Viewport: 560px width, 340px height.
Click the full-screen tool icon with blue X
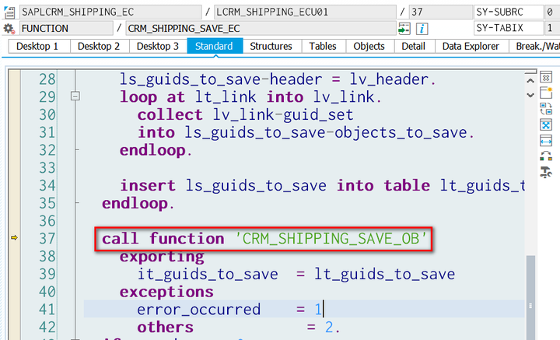(x=546, y=125)
